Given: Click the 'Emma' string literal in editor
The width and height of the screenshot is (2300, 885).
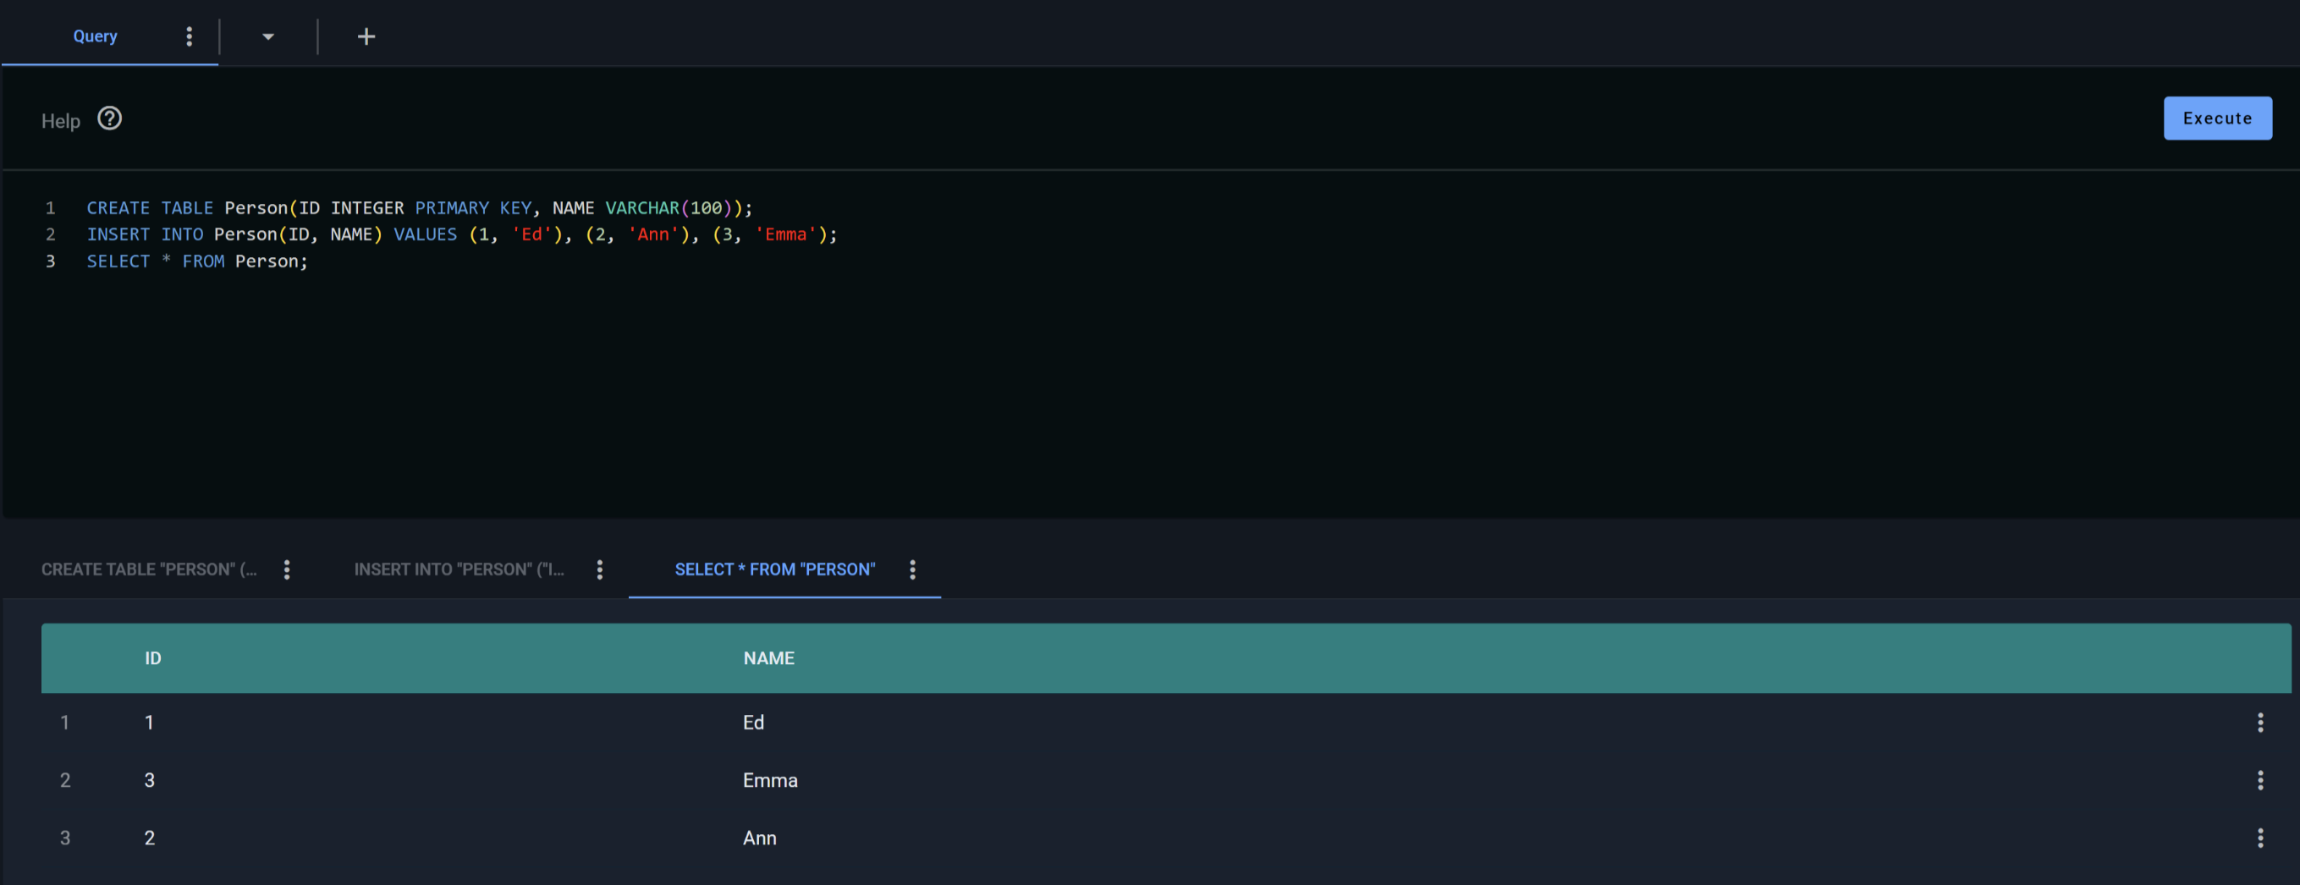Looking at the screenshot, I should (786, 235).
